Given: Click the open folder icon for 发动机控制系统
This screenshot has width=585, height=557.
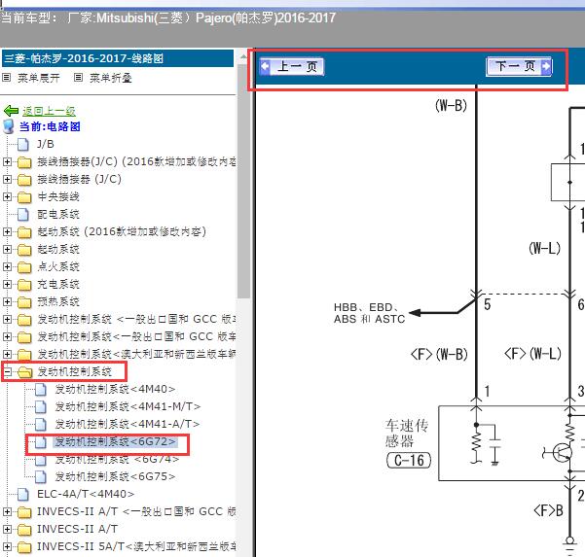Looking at the screenshot, I should [25, 372].
